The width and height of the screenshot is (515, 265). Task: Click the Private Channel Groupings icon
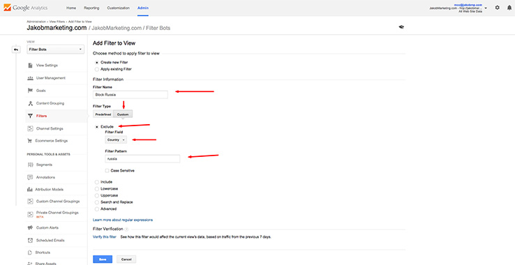click(30, 214)
